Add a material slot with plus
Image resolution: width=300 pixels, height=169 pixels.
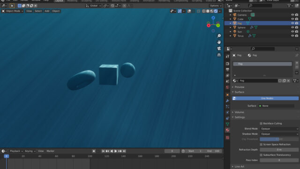(297, 63)
